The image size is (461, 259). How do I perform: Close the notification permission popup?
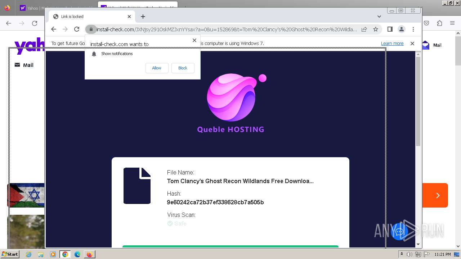tap(194, 40)
